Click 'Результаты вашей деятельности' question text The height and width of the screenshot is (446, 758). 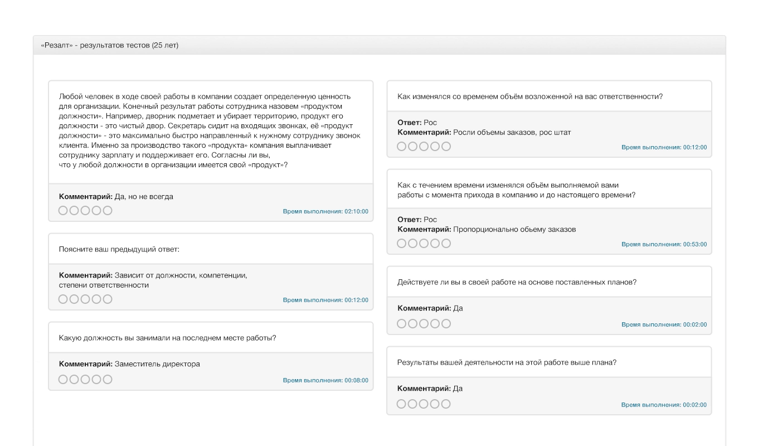click(506, 362)
